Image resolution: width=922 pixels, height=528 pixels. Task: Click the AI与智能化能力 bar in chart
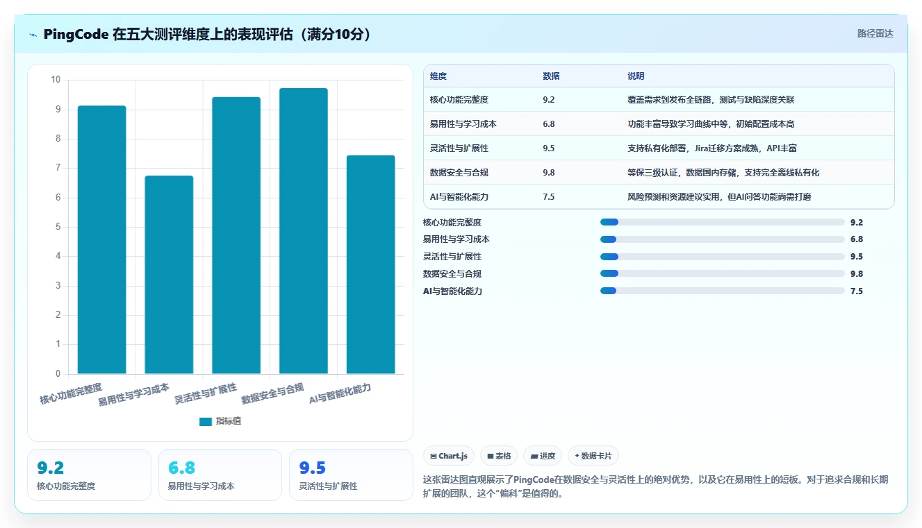(371, 264)
